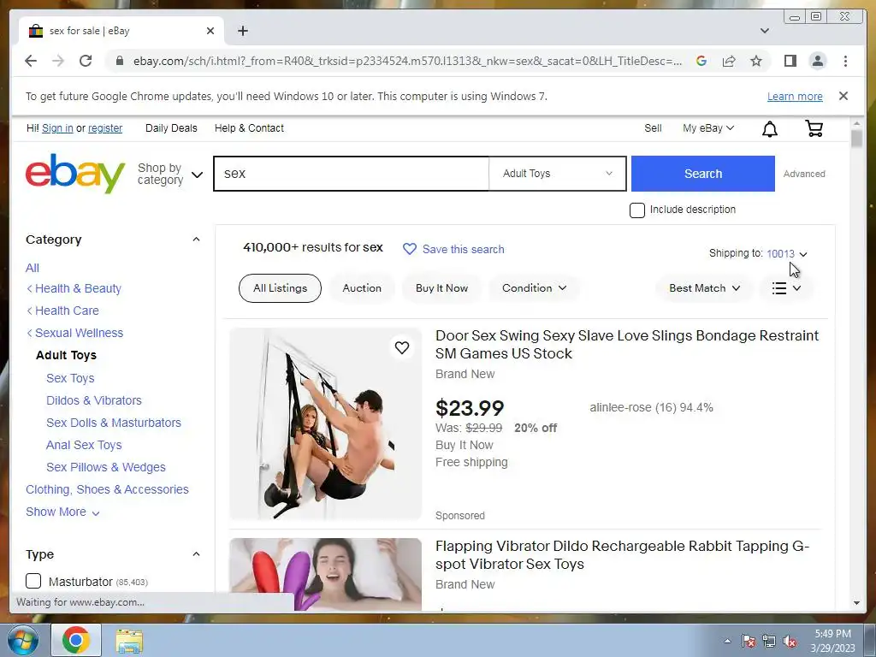Click Save this search
This screenshot has height=657, width=876.
(463, 249)
